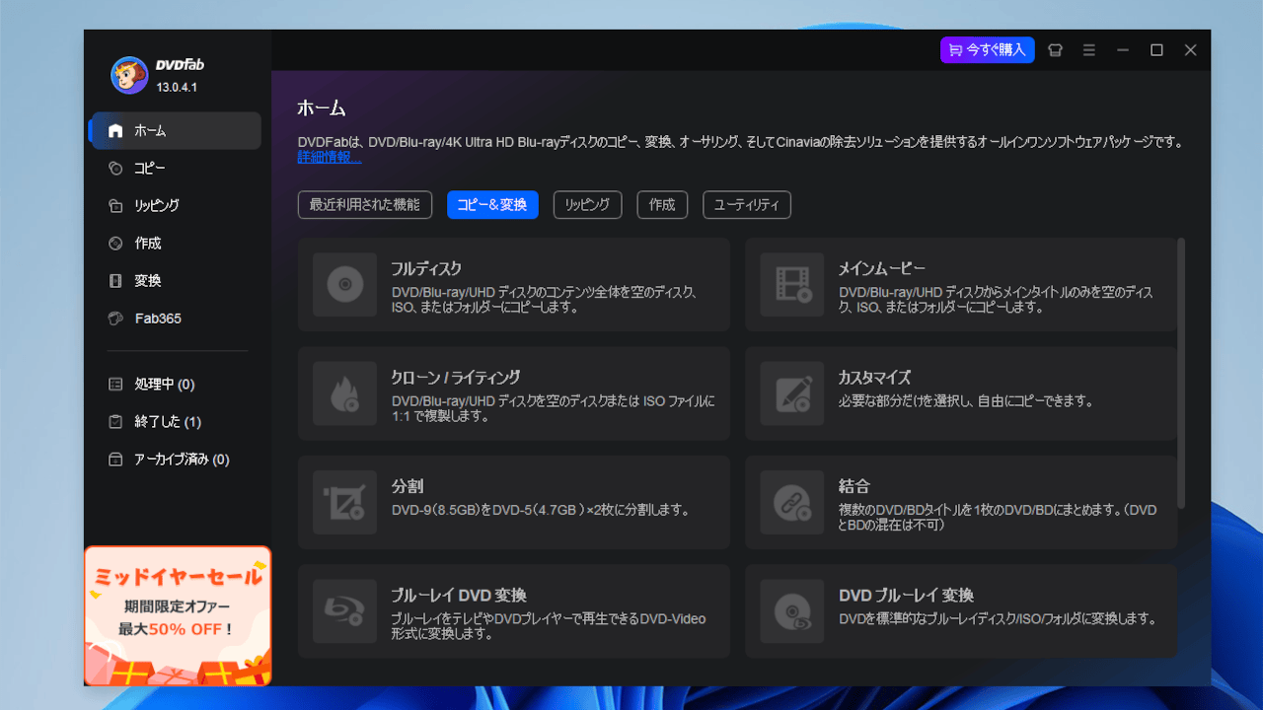1263x710 pixels.
Task: Click the 13.0.4.1 version number text
Action: (x=178, y=87)
